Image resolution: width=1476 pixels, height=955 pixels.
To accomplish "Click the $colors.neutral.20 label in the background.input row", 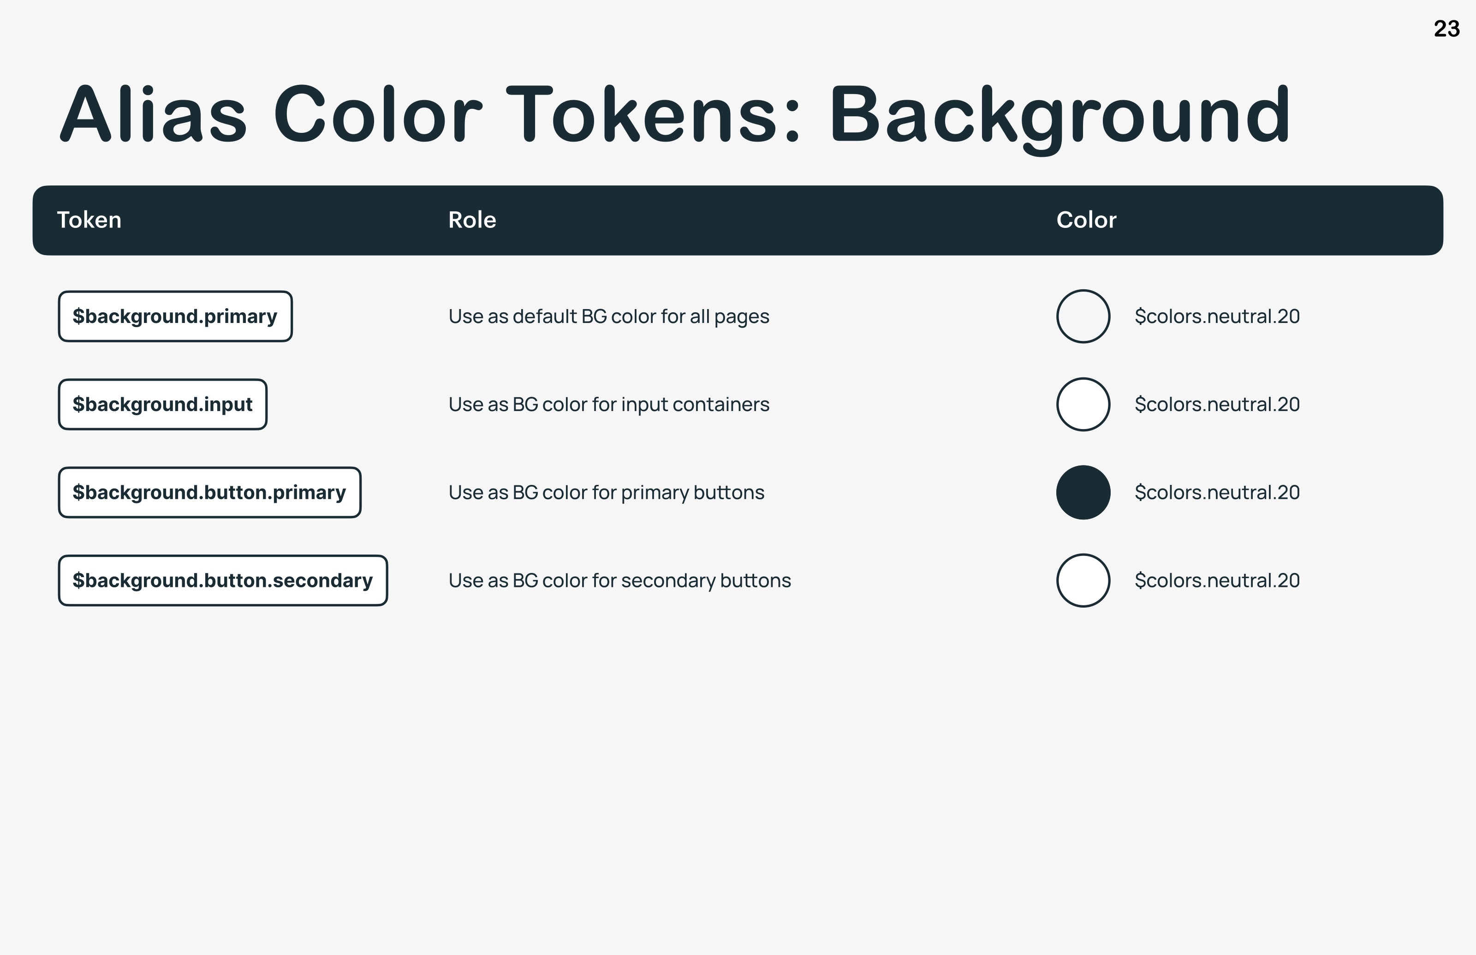I will (x=1217, y=404).
